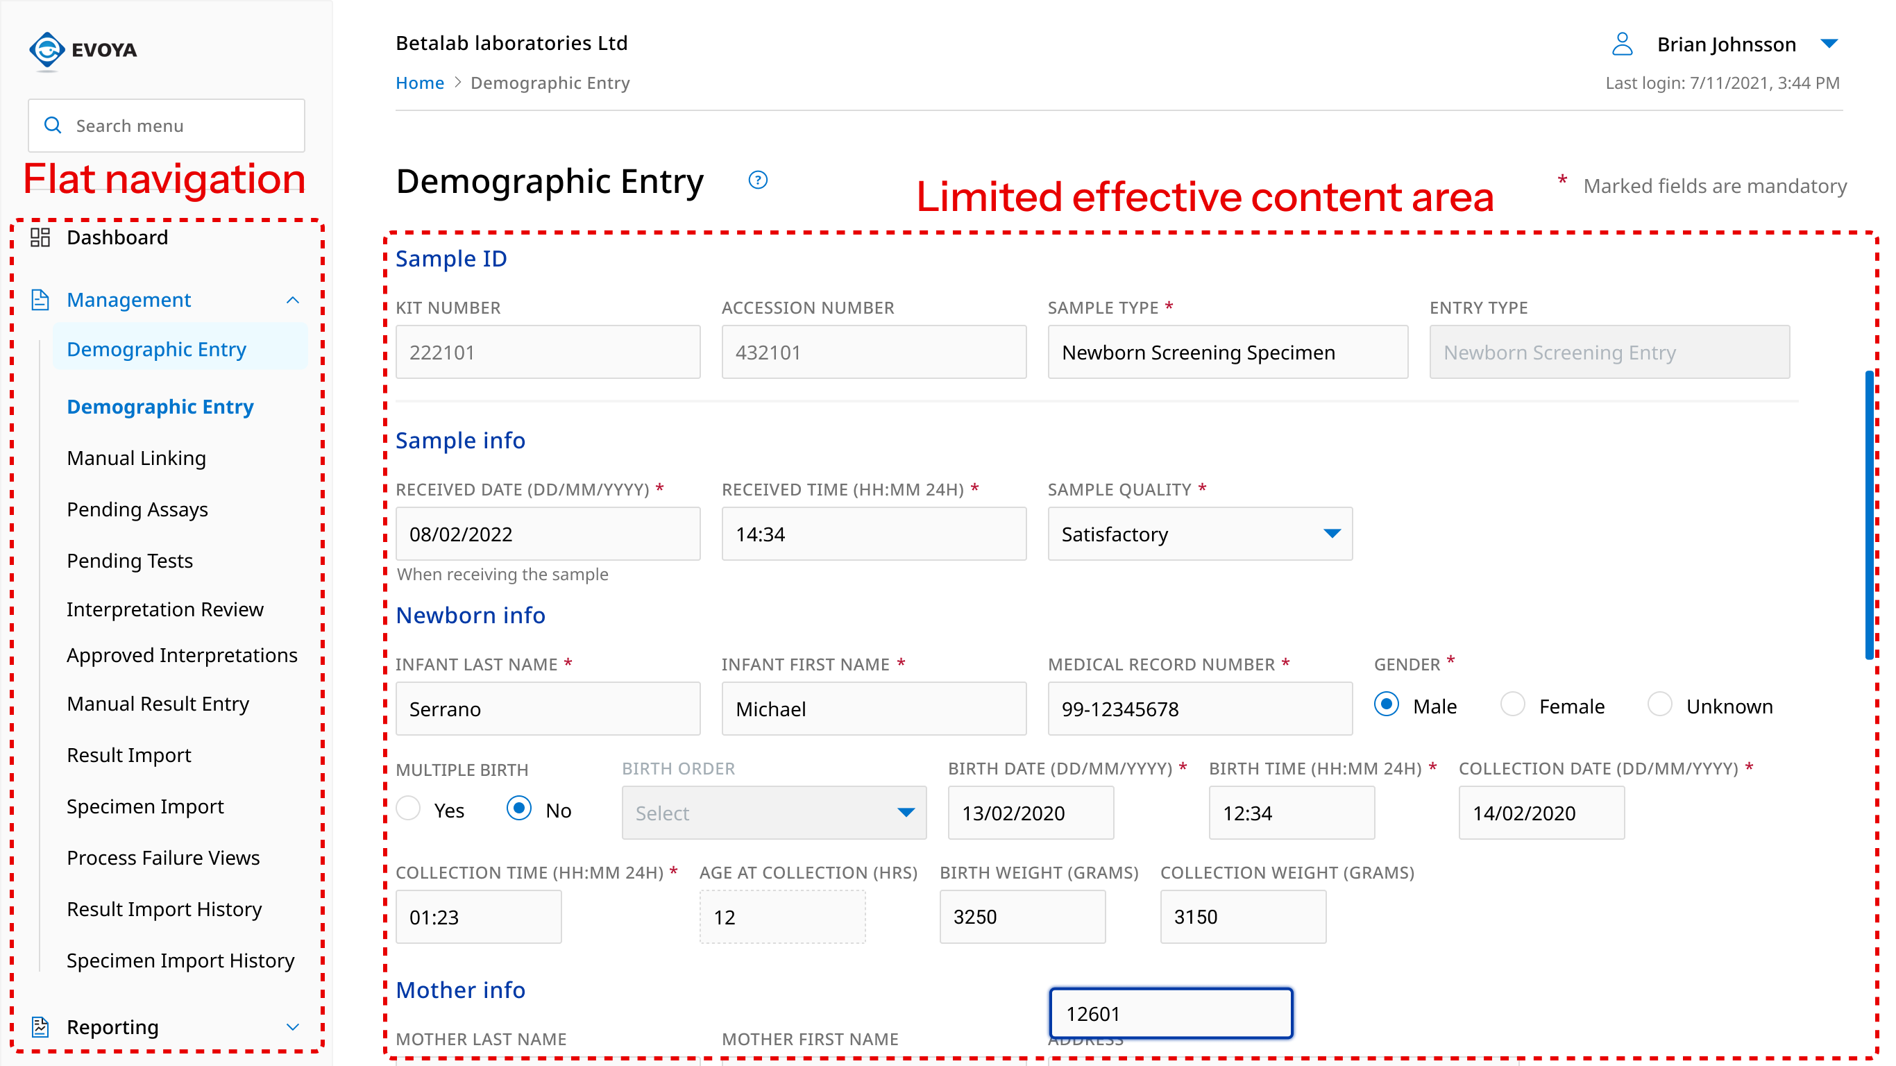Click the Medical Record Number field
This screenshot has height=1066, width=1896.
pyautogui.click(x=1201, y=709)
